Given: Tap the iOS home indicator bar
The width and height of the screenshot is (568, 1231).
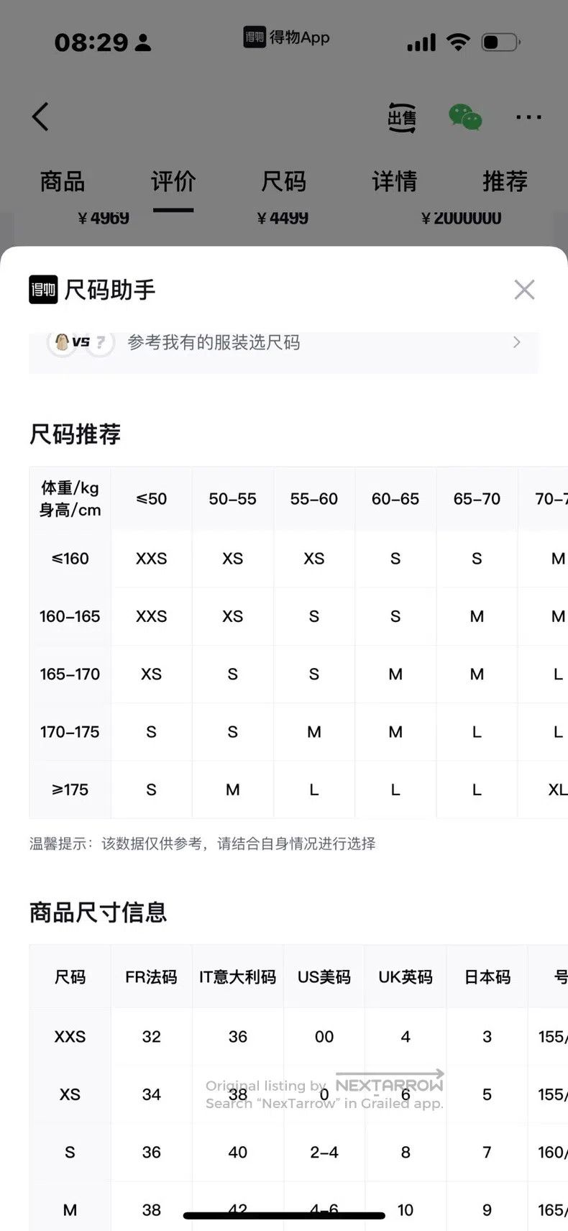Looking at the screenshot, I should click(x=284, y=1216).
